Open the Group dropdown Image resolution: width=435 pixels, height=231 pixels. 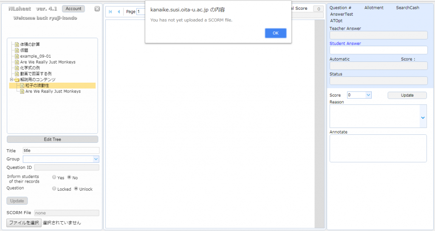tap(96, 159)
